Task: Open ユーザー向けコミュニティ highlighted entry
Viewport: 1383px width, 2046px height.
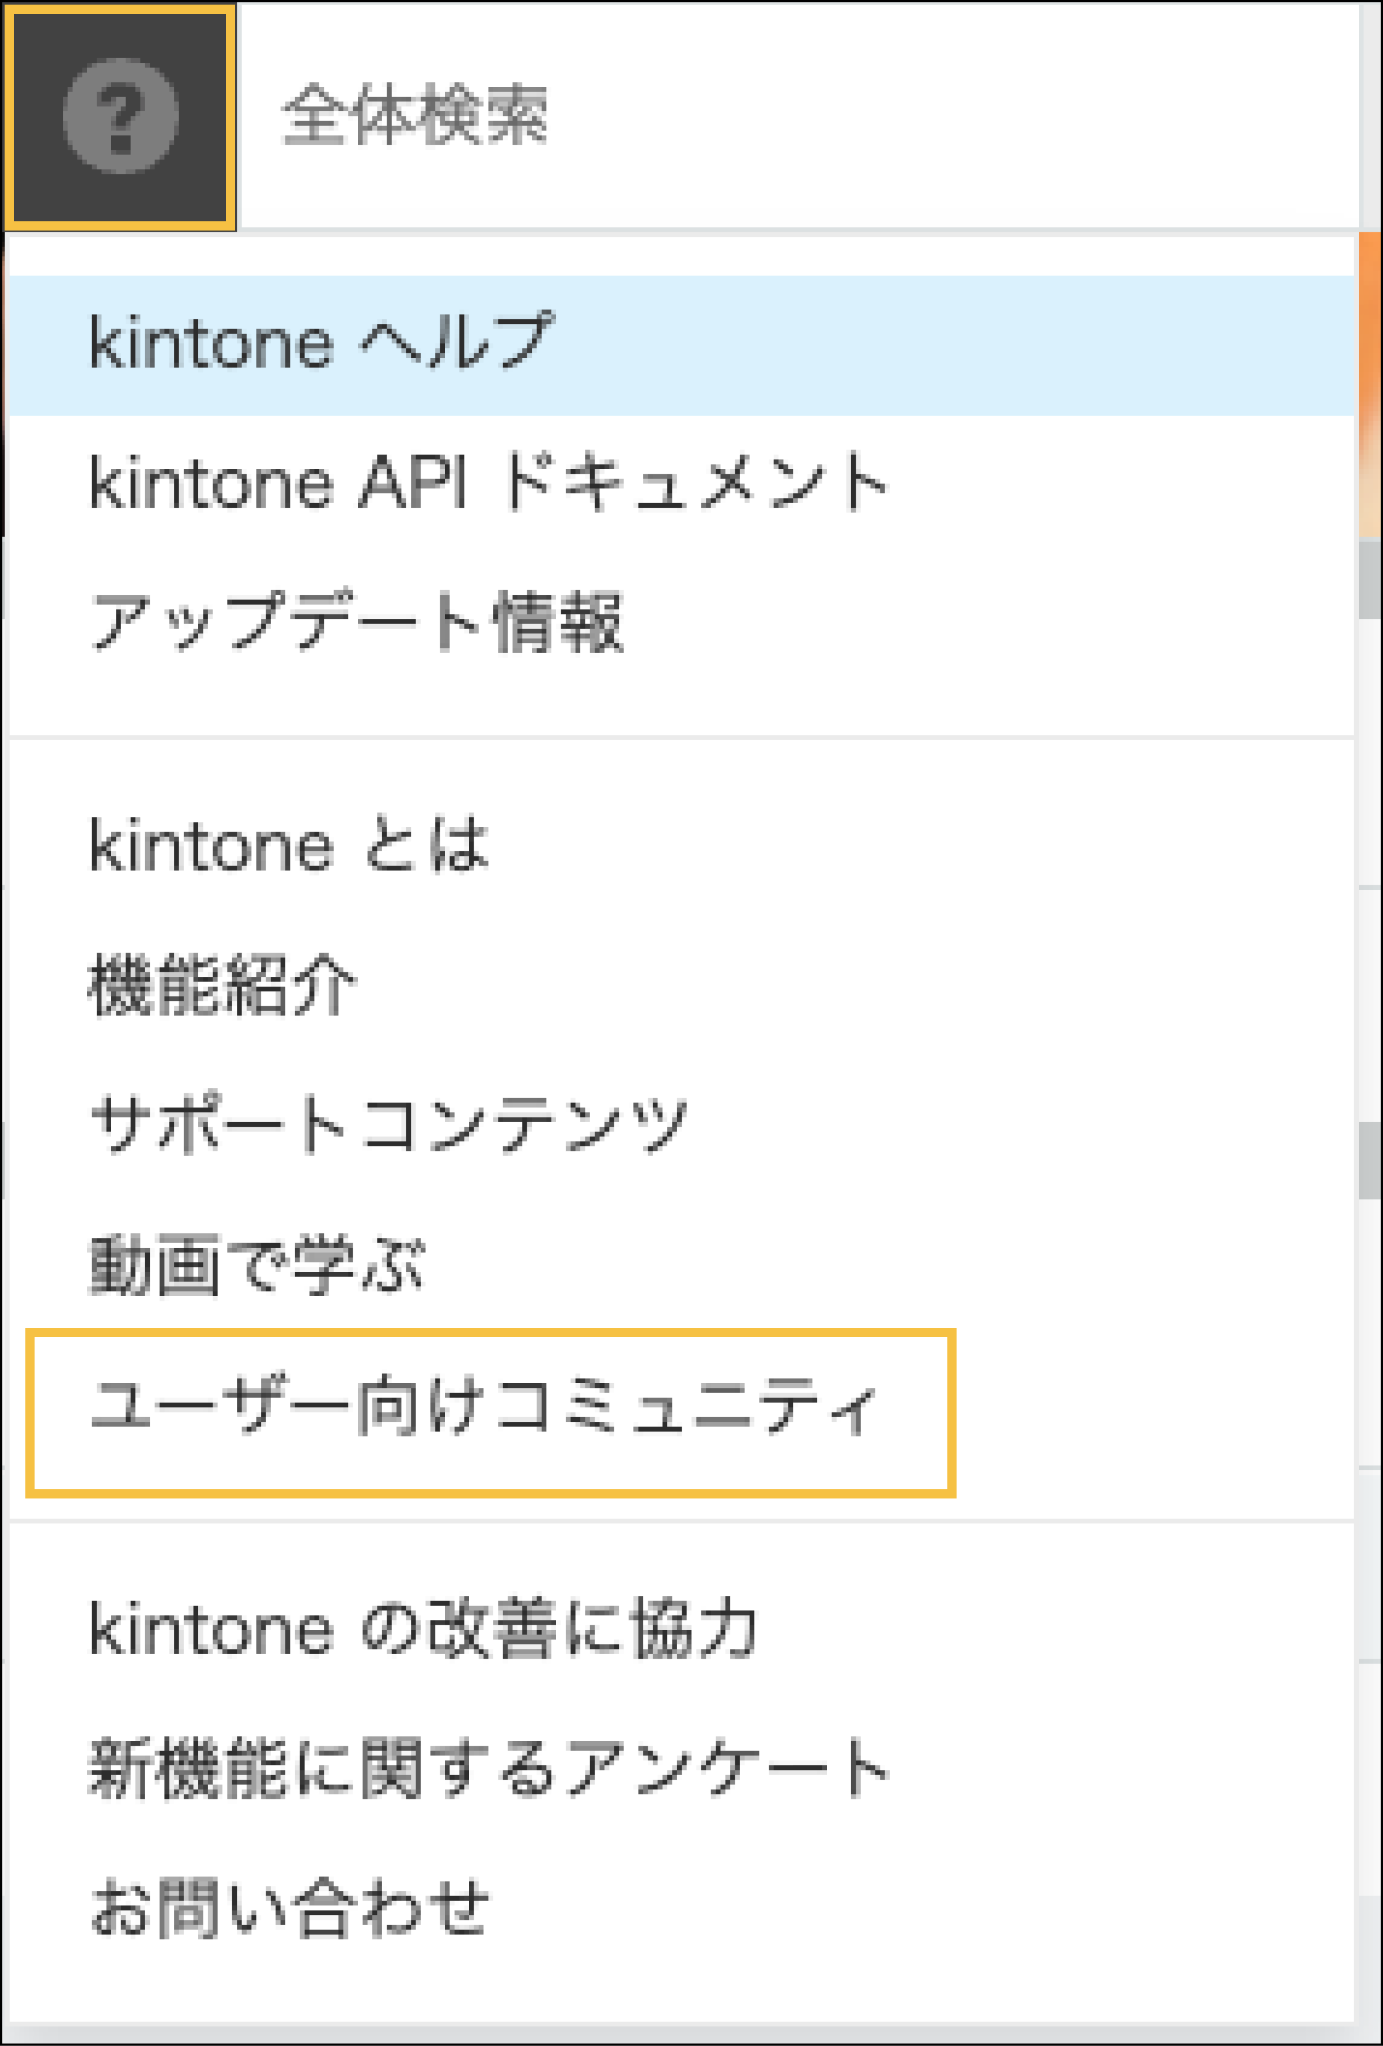Action: [484, 1406]
